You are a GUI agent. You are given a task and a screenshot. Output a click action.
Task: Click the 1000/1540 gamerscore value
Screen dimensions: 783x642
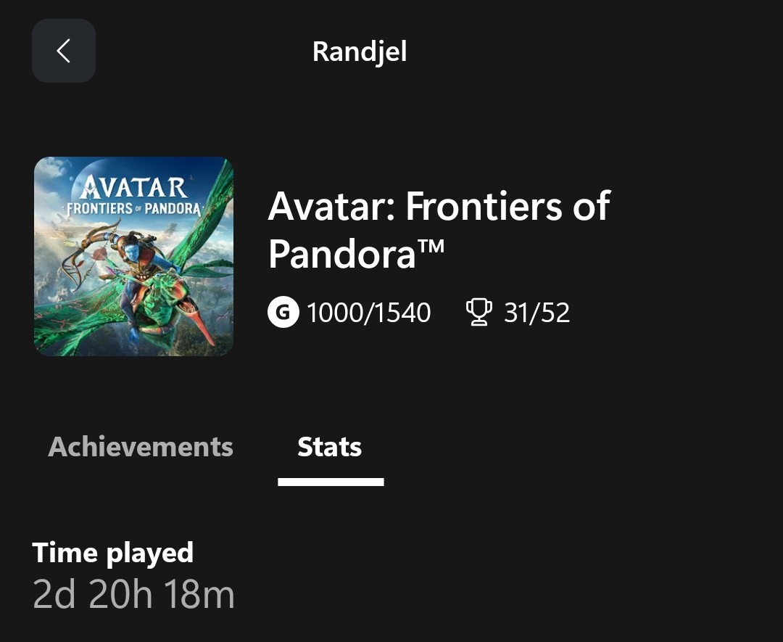coord(368,313)
